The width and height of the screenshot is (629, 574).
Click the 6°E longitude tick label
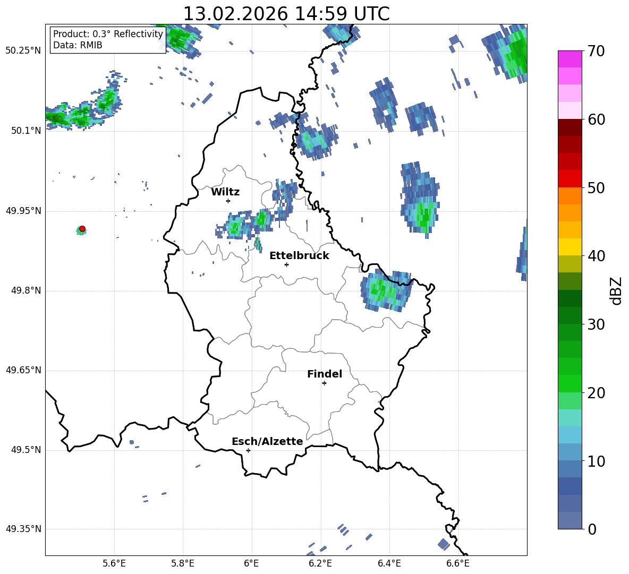pyautogui.click(x=251, y=563)
